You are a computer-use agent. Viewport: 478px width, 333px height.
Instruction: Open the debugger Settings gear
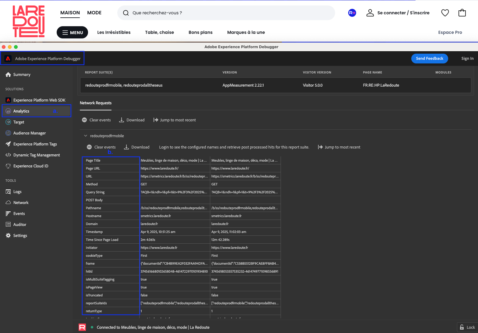tap(20, 235)
